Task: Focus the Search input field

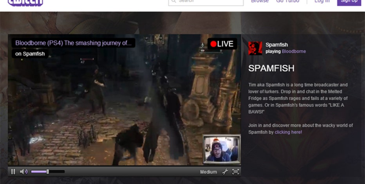Action: (x=206, y=2)
